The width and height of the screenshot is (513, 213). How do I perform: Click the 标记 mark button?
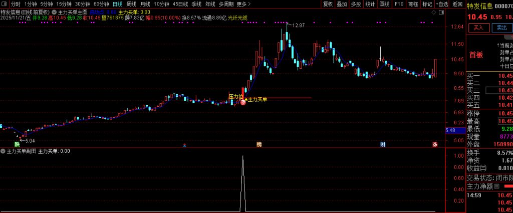click(x=427, y=4)
